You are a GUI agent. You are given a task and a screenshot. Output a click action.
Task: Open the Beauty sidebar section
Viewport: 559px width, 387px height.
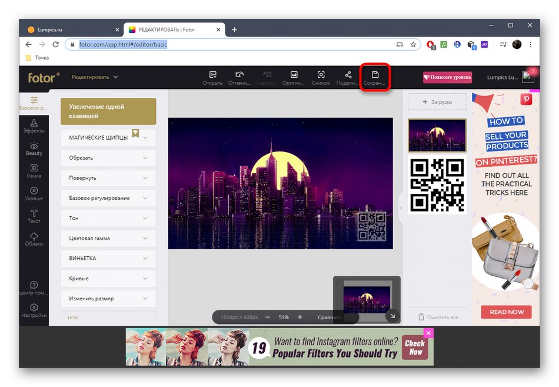pyautogui.click(x=34, y=149)
